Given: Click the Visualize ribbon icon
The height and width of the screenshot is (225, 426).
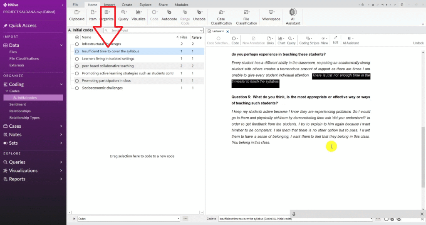Looking at the screenshot, I should pos(139,13).
